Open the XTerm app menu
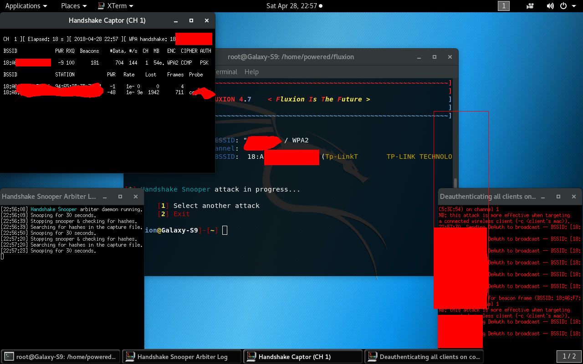The height and width of the screenshot is (364, 583). click(x=116, y=6)
